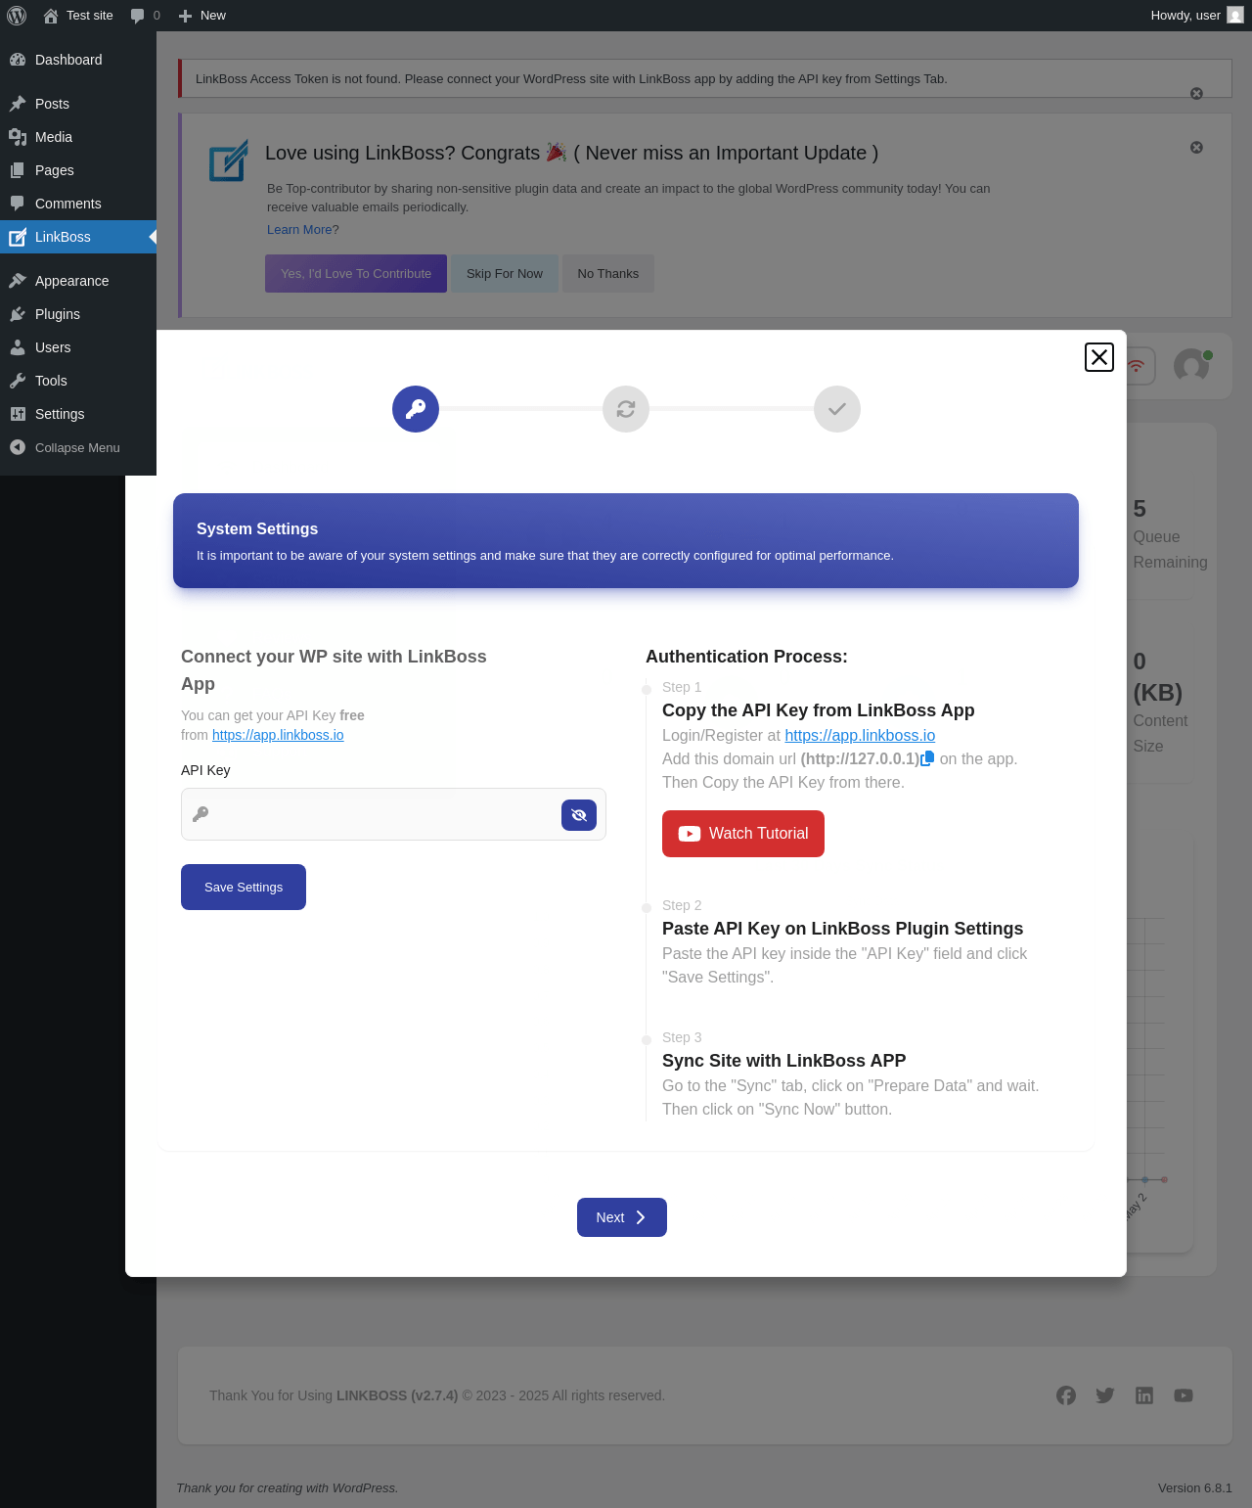Open the comments bubble in admin bar
This screenshot has height=1508, width=1252.
coord(145,16)
